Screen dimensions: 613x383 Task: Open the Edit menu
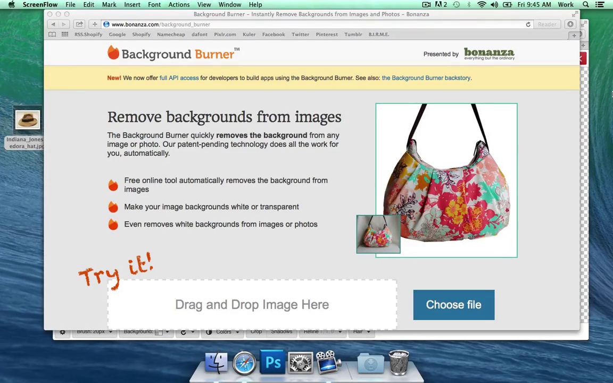pyautogui.click(x=89, y=5)
